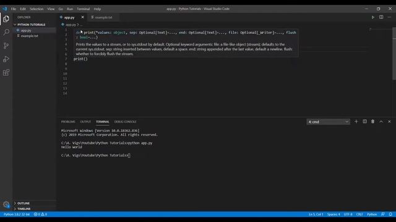
Task: Open the File menu
Action: point(14,9)
